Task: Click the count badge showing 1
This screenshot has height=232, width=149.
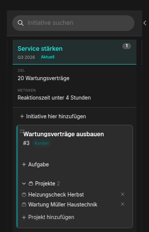Action: pyautogui.click(x=126, y=46)
